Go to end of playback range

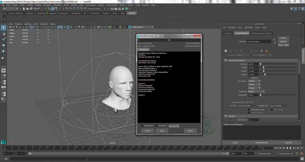pos(302,148)
